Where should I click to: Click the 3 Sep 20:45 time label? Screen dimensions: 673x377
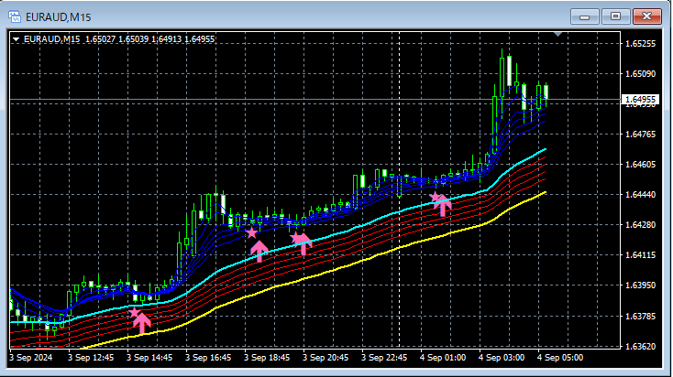(325, 357)
